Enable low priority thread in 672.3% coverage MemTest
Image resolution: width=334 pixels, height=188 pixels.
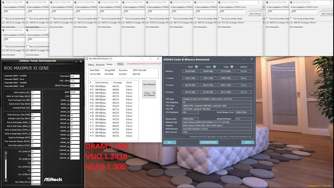pos(219,19)
